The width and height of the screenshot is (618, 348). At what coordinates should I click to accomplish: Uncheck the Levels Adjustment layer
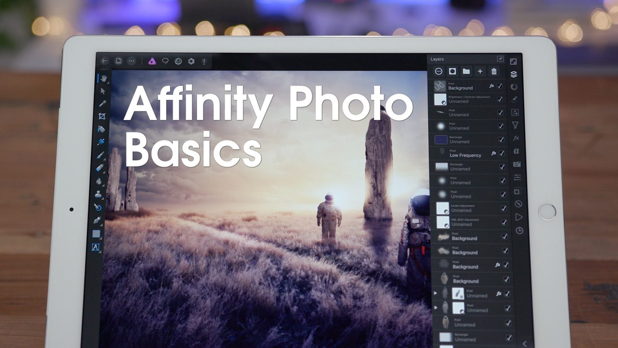pyautogui.click(x=504, y=208)
